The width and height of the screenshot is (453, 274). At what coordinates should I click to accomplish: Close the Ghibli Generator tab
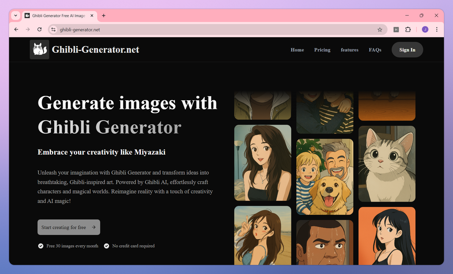point(92,15)
